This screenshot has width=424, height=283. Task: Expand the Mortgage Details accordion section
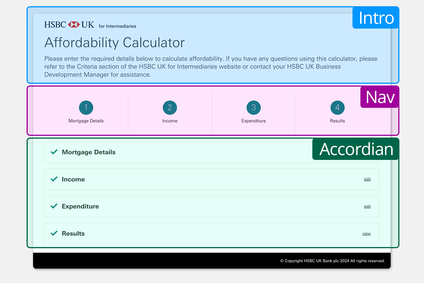point(212,152)
